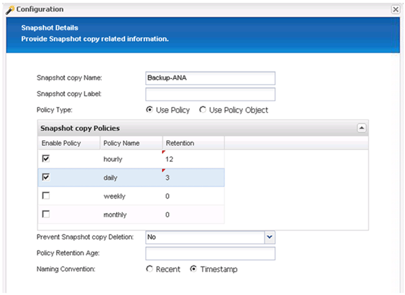Choose the Recent naming convention
The width and height of the screenshot is (405, 295).
coord(150,269)
